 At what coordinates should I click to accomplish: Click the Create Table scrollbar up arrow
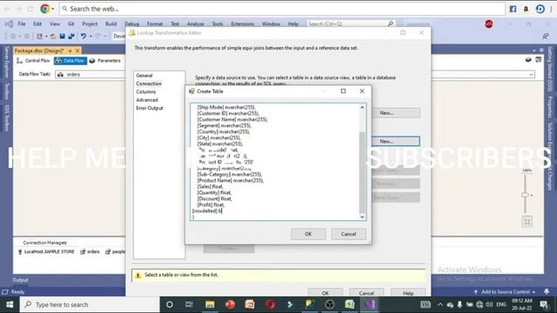pyautogui.click(x=362, y=107)
